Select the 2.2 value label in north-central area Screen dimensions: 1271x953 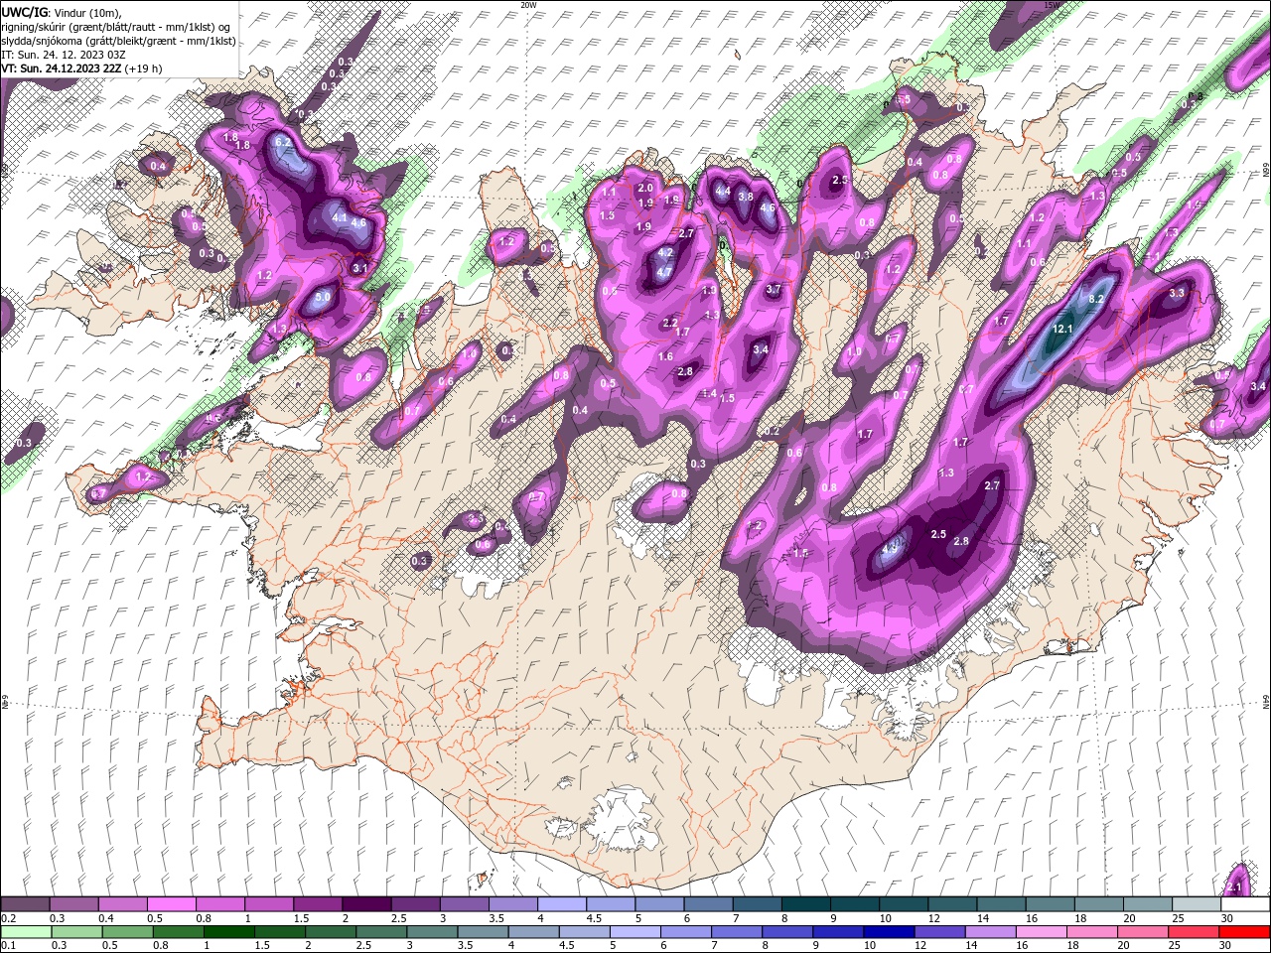coord(670,323)
